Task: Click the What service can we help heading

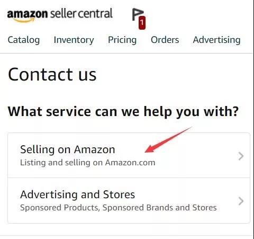Action: click(123, 112)
